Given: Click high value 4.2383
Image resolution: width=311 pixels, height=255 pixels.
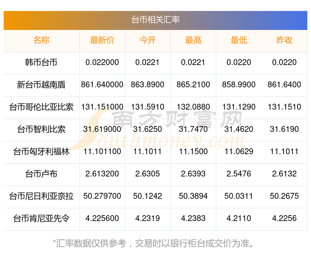Looking at the screenshot, I should click(193, 218).
